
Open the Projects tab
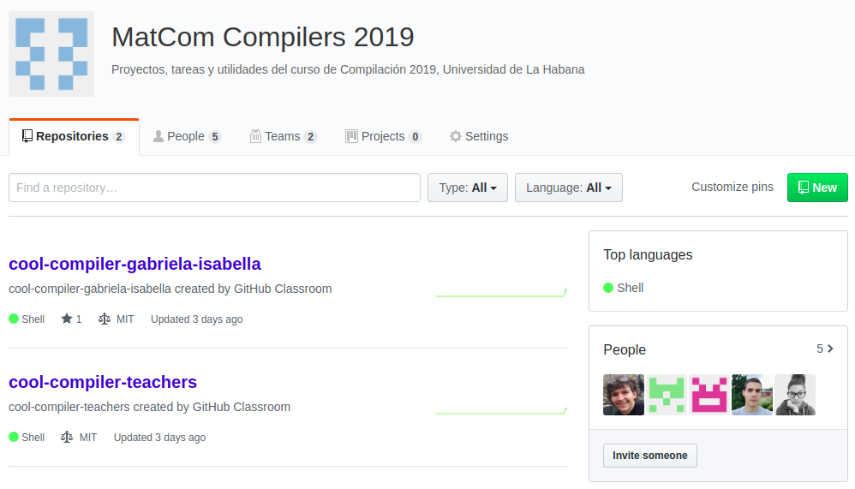click(383, 136)
